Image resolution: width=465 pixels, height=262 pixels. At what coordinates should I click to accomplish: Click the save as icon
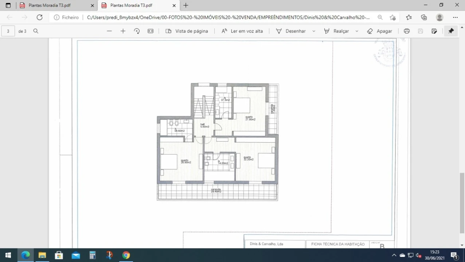434,31
